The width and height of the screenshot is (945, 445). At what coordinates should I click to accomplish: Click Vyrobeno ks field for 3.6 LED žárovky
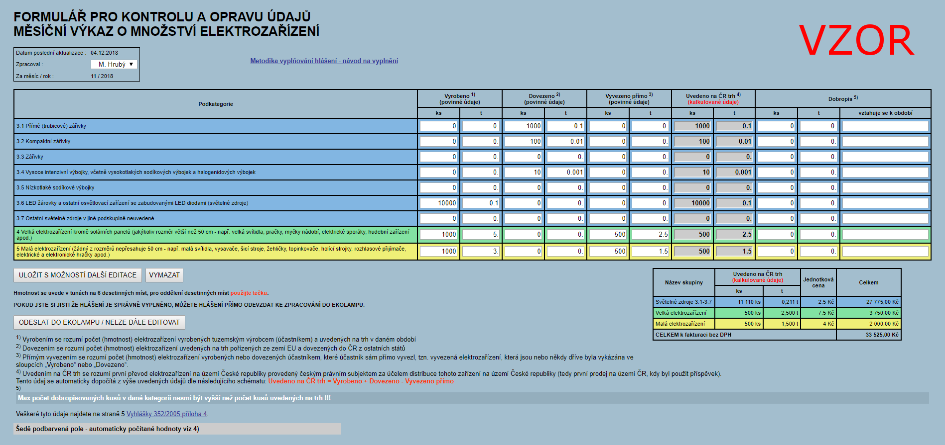pos(438,203)
